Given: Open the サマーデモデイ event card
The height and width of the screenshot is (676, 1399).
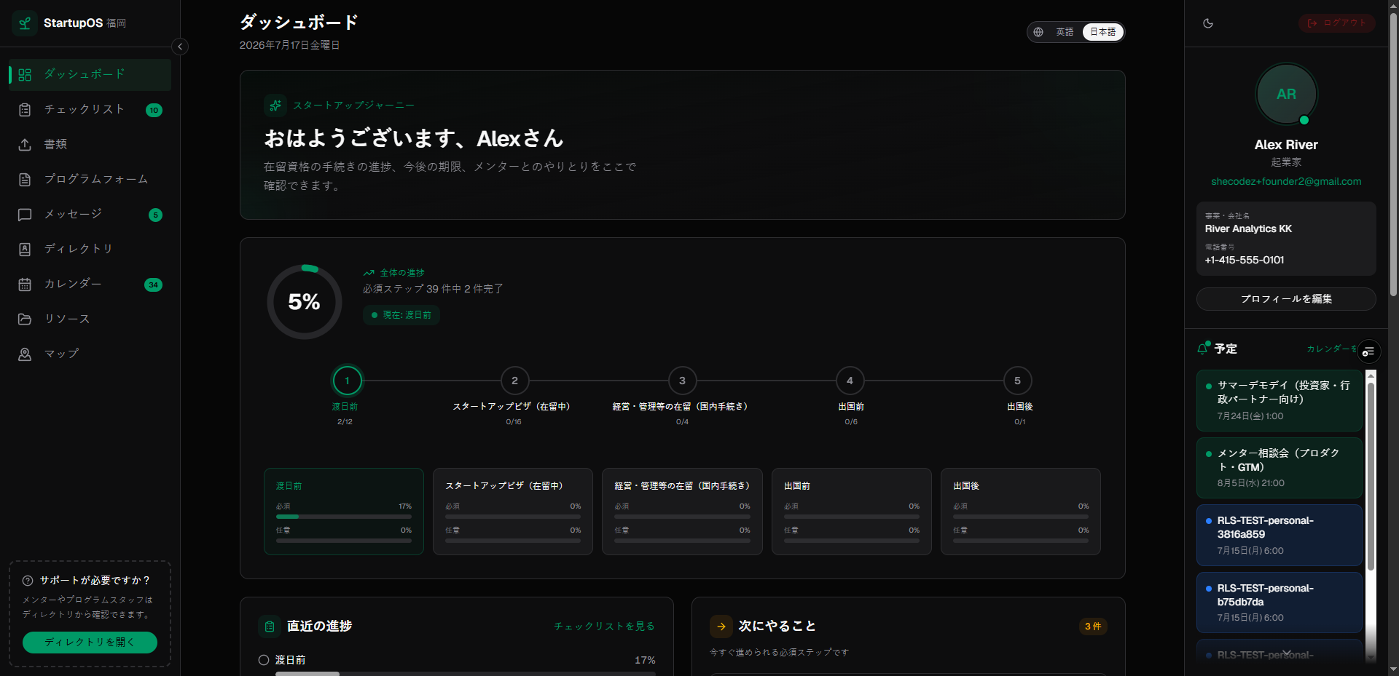Looking at the screenshot, I should pos(1279,400).
